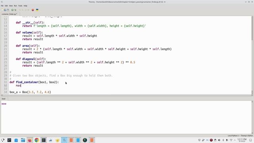Click the volume speaker tray icon
Image resolution: width=254 pixels, height=143 pixels.
coord(219,140)
